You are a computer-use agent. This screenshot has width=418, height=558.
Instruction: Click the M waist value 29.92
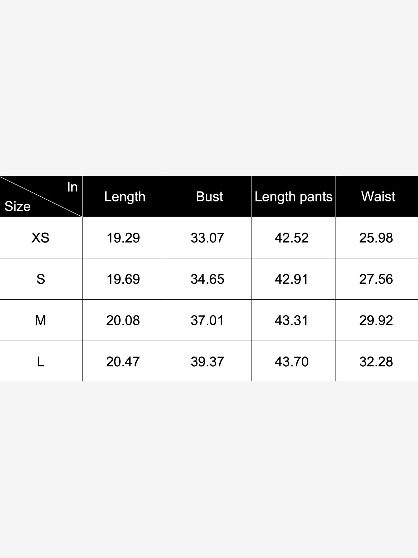(x=376, y=321)
